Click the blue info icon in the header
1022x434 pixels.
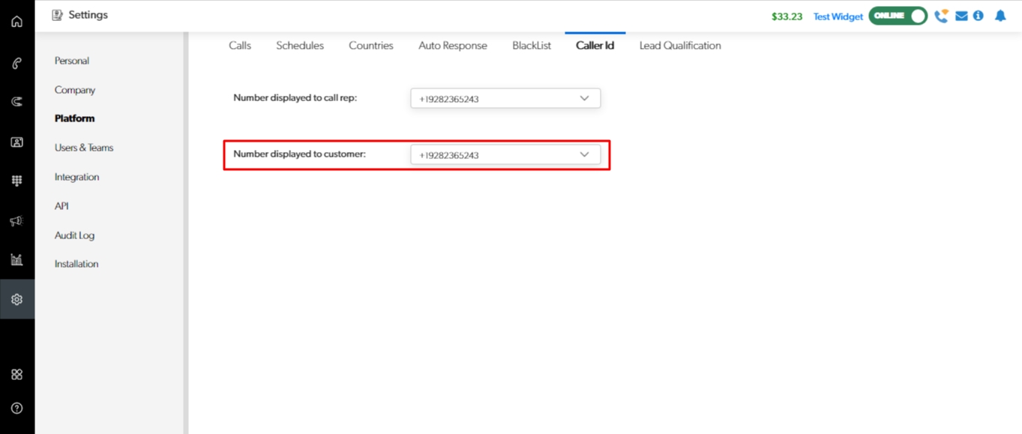coord(978,16)
